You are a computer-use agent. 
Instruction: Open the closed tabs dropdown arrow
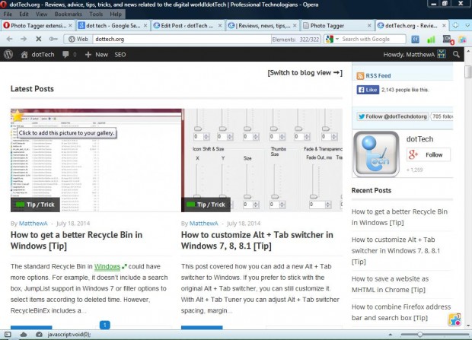pos(467,26)
